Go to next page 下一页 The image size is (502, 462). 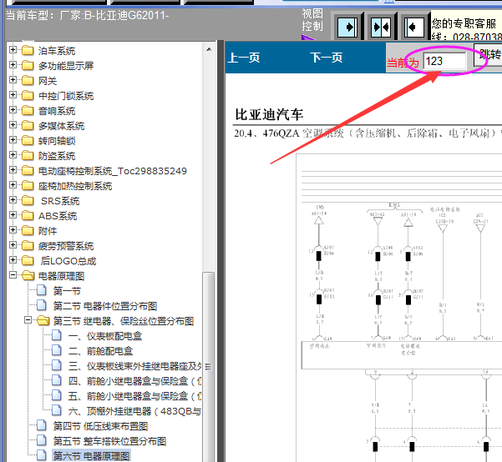pyautogui.click(x=327, y=58)
